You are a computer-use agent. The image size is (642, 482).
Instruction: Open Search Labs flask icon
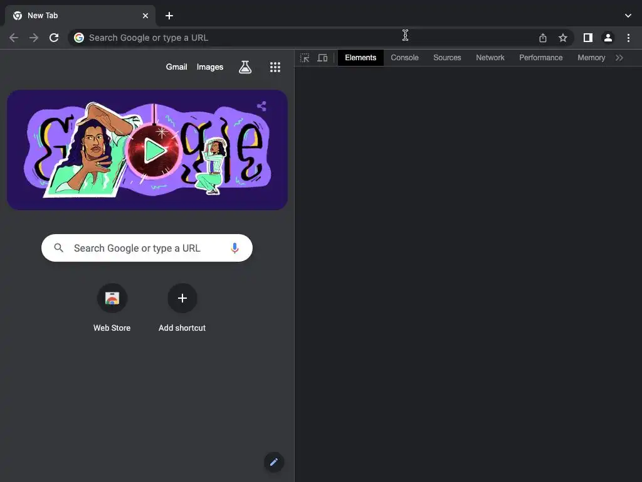tap(245, 67)
